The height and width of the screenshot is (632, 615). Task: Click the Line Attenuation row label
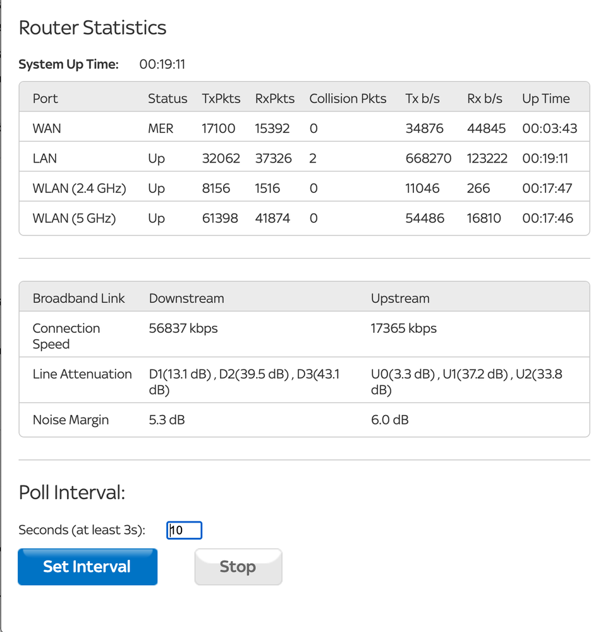tap(82, 374)
